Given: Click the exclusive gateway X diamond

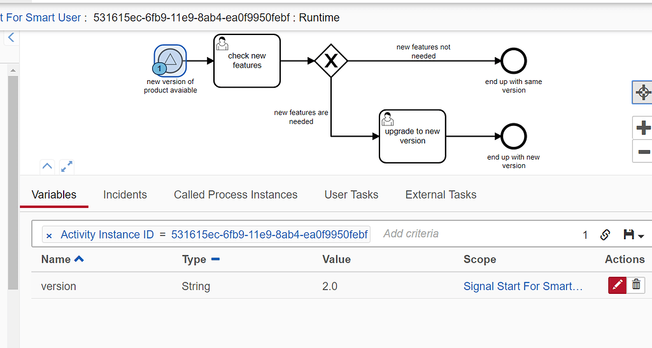Looking at the screenshot, I should point(331,61).
